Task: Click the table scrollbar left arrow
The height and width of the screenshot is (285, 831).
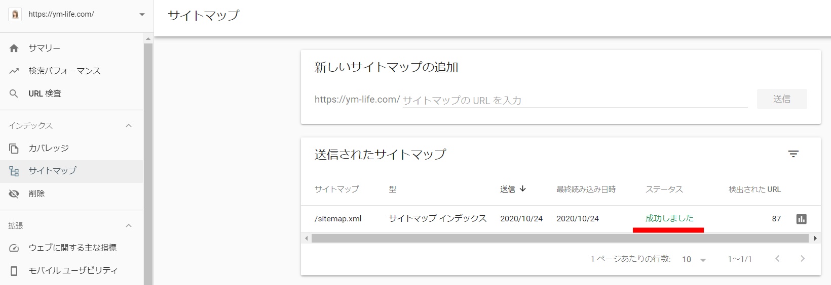Action: (x=306, y=238)
